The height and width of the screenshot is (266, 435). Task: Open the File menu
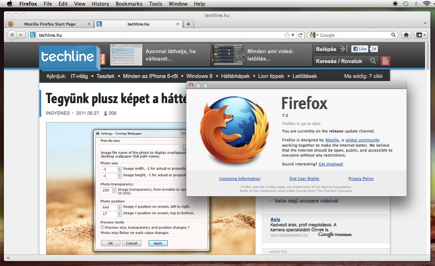48,4
